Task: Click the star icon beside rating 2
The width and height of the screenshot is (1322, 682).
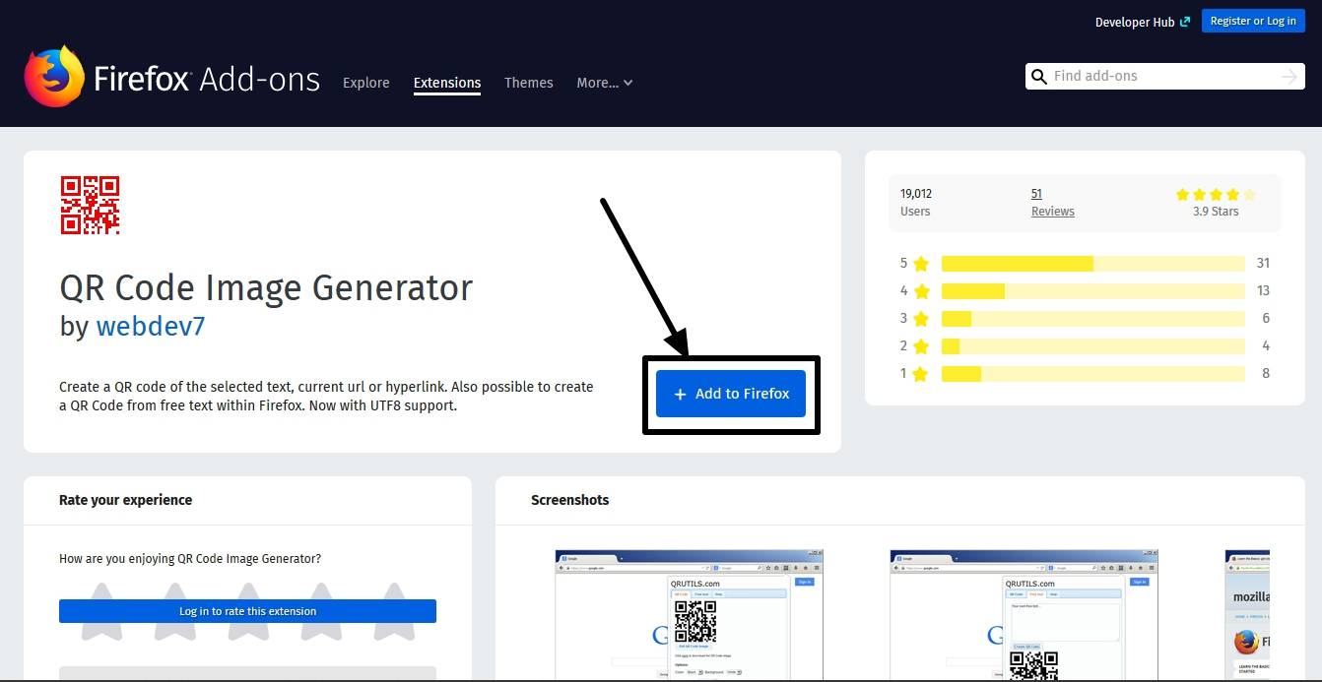Action: [x=921, y=346]
